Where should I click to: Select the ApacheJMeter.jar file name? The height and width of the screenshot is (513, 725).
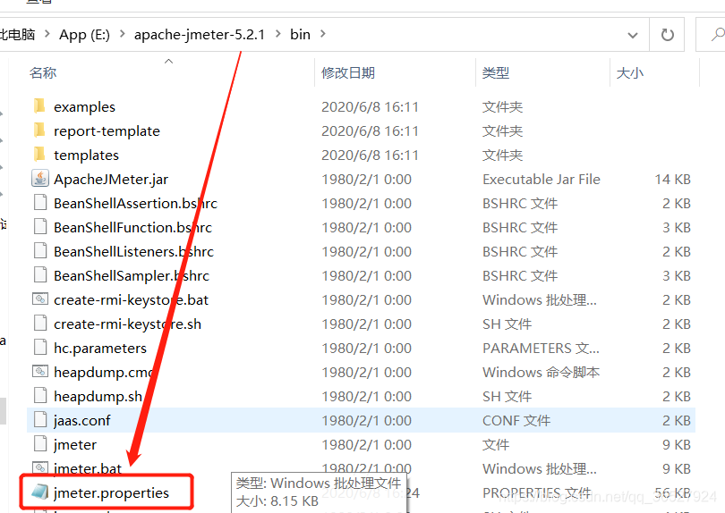click(x=111, y=179)
